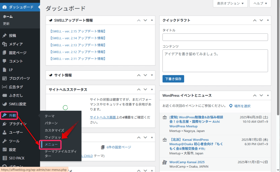Open the ヘルプ dropdown
The height and width of the screenshot is (172, 280).
click(x=260, y=3)
